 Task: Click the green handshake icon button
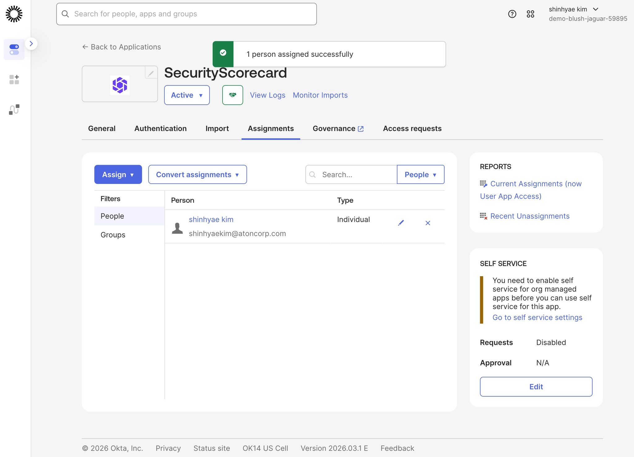(232, 95)
